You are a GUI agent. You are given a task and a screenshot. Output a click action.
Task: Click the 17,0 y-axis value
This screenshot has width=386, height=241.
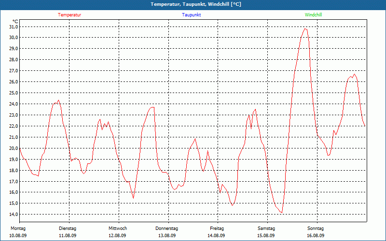coord(14,181)
